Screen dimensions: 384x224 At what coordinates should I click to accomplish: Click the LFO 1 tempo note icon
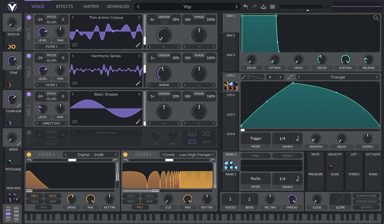point(297,139)
